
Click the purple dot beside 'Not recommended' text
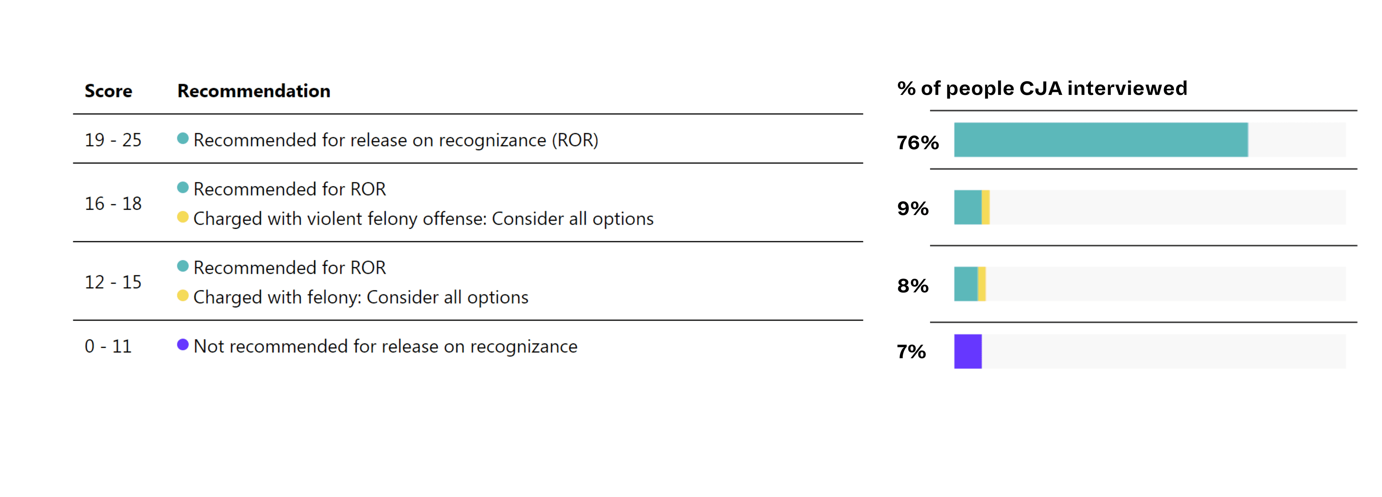point(182,345)
